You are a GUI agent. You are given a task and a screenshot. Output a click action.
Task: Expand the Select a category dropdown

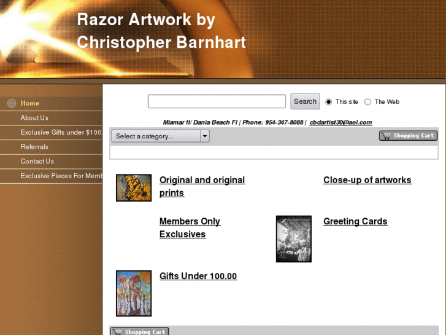[161, 136]
